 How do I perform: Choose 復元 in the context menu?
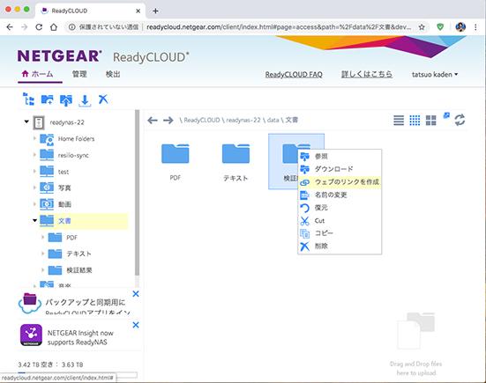tap(340, 208)
